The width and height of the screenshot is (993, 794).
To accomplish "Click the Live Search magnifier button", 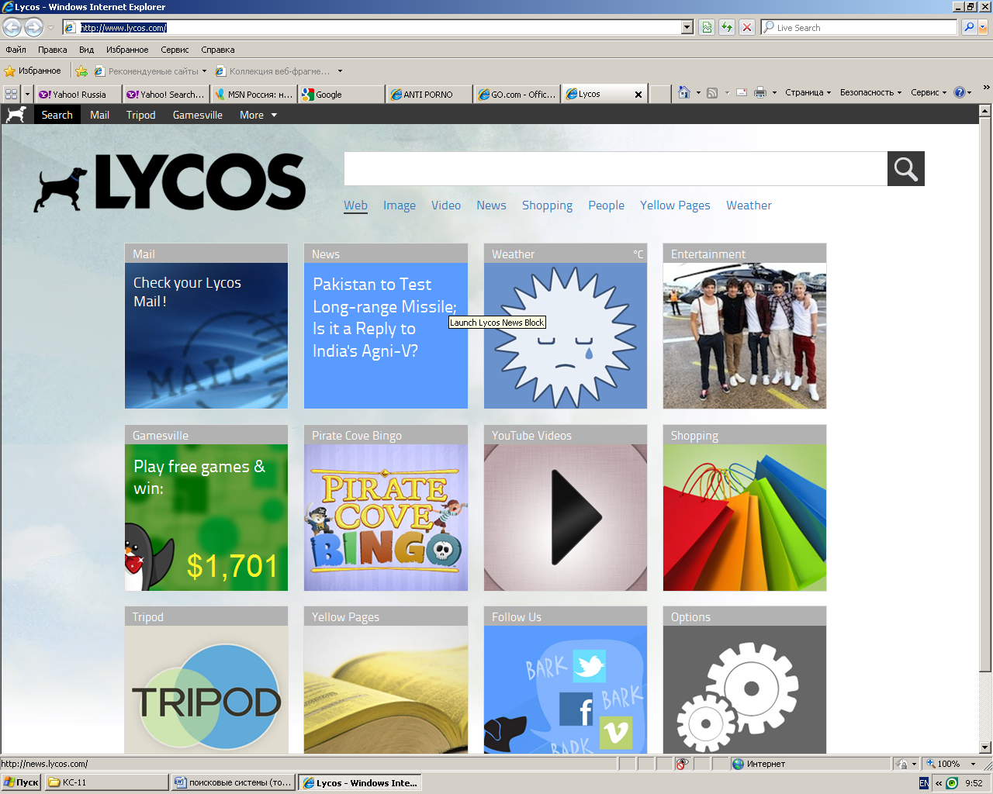I will click(x=968, y=28).
